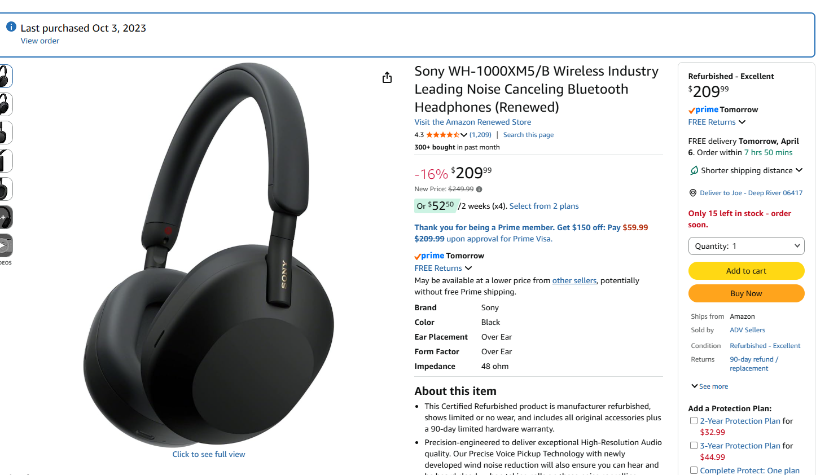Expand Shorter shipping distance details

pos(746,170)
